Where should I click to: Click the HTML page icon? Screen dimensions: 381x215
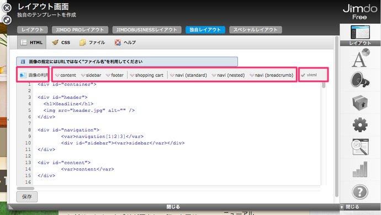click(24, 42)
